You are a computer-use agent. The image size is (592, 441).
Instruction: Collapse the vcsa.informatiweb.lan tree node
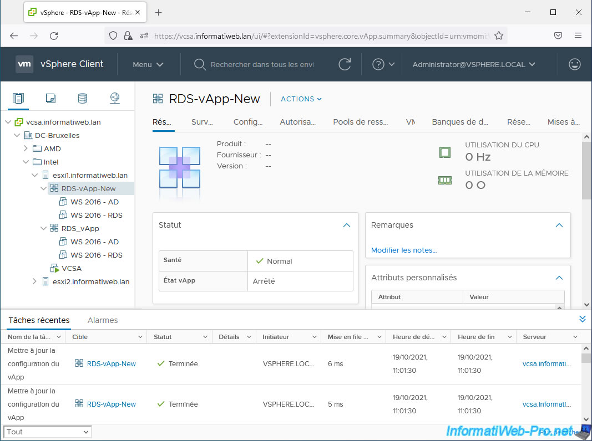[8, 122]
